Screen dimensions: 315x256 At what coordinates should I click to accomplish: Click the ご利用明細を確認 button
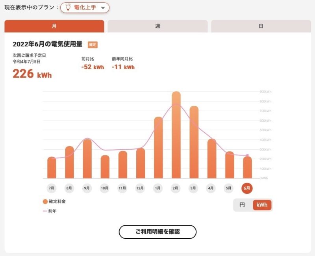pos(157,232)
